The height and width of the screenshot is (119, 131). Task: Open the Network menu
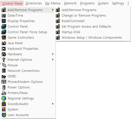pyautogui.click(x=70, y=3)
